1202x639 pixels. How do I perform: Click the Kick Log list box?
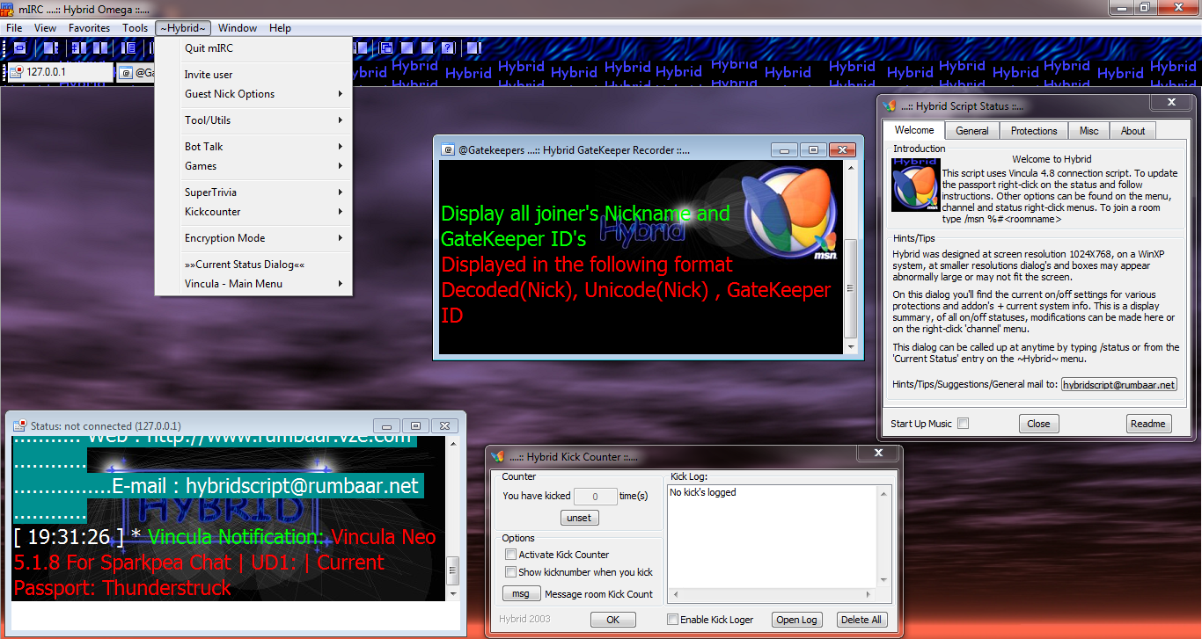(780, 542)
